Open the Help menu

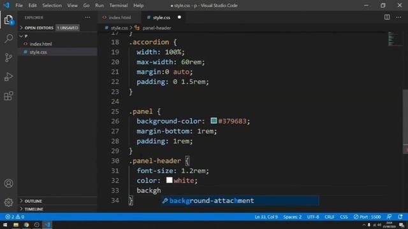click(138, 5)
